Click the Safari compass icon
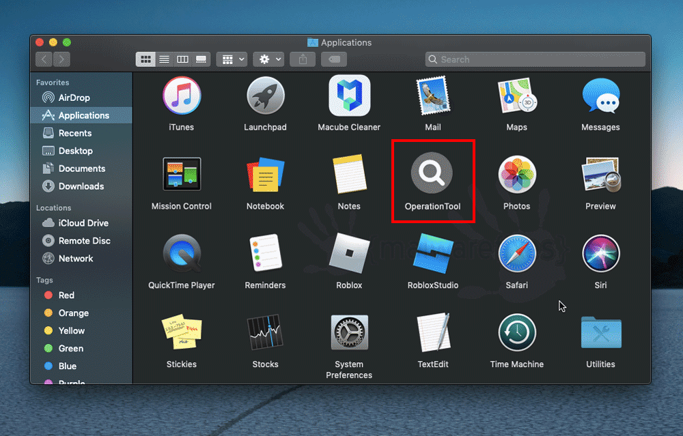683x436 pixels. click(517, 253)
